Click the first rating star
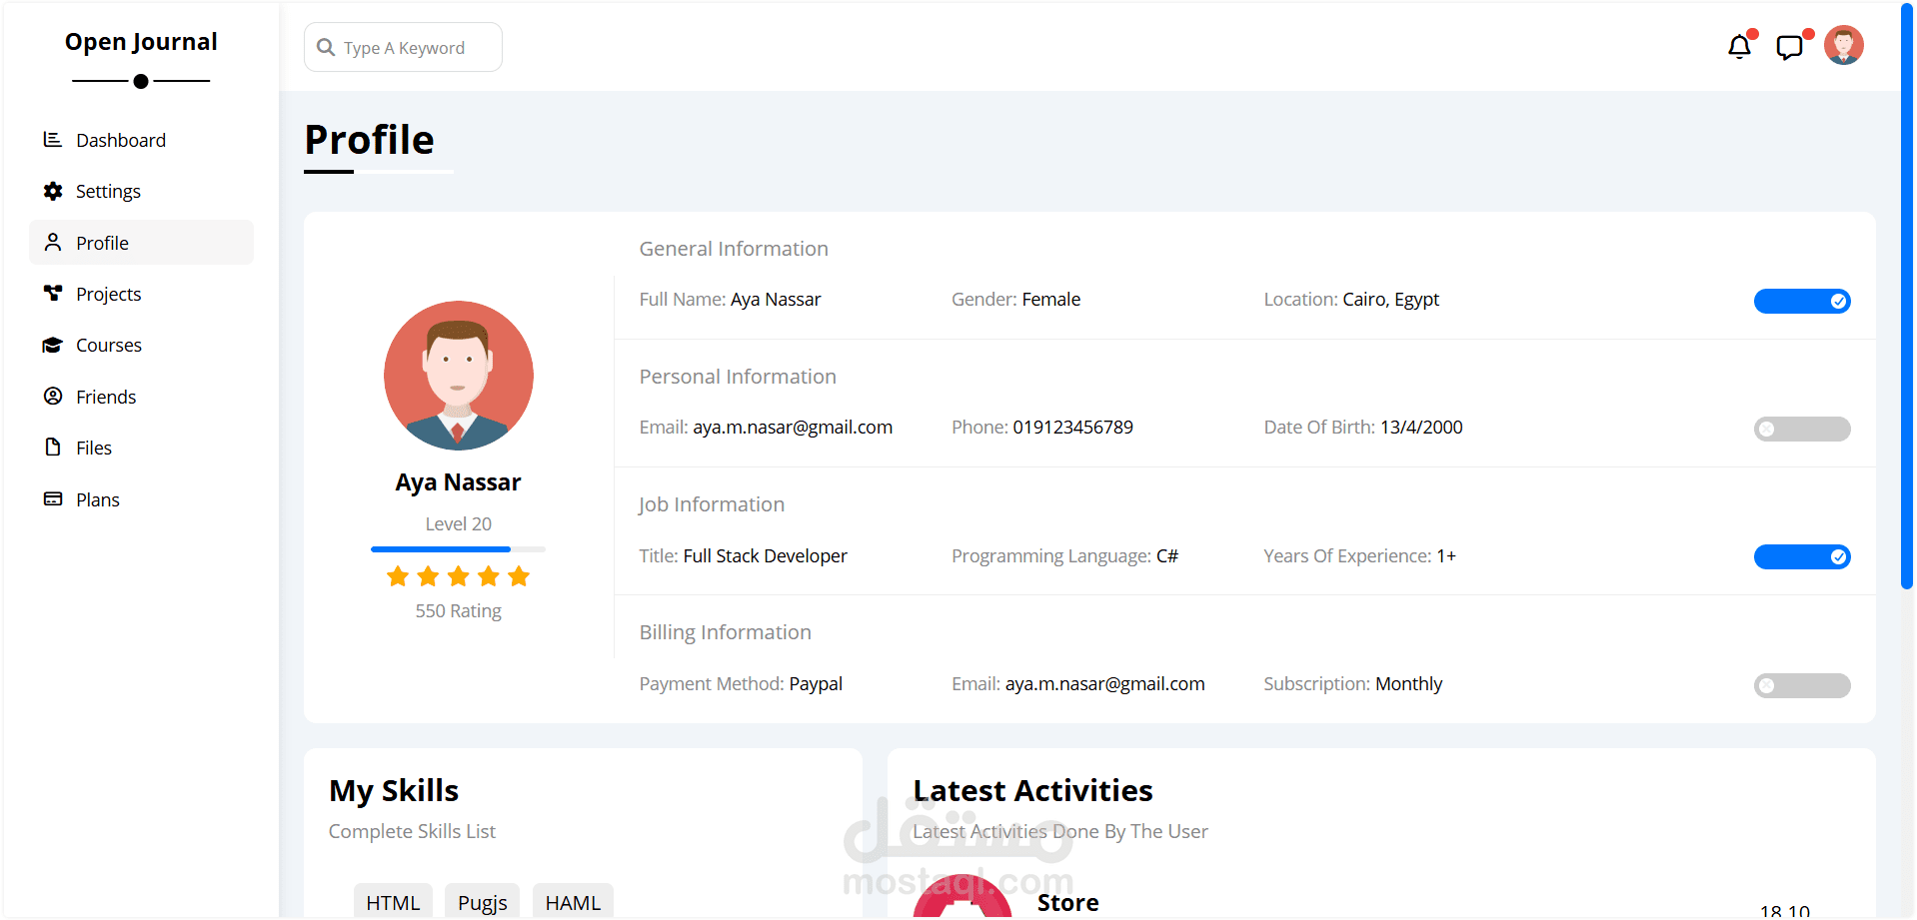1917x920 pixels. [x=398, y=576]
